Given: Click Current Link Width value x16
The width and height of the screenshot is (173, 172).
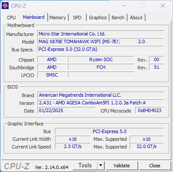Looking at the screenshot, I should click(73, 139).
